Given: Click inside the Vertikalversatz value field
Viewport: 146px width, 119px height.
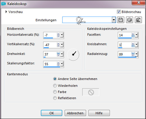Looking at the screenshot, I should click(50, 45).
